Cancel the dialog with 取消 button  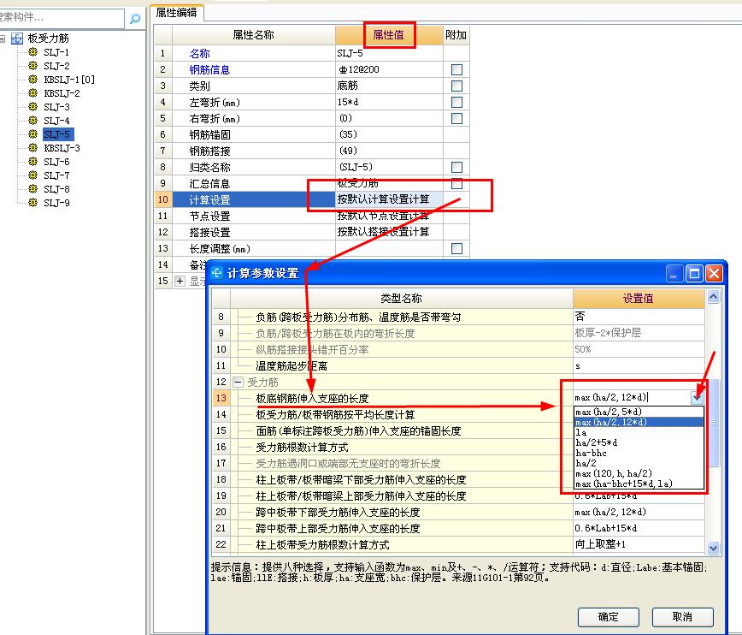coord(682,616)
